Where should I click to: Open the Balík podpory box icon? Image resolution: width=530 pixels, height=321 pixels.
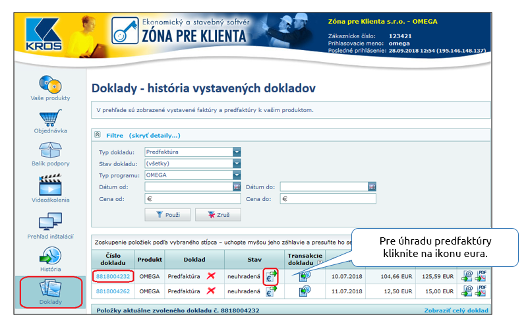click(50, 150)
